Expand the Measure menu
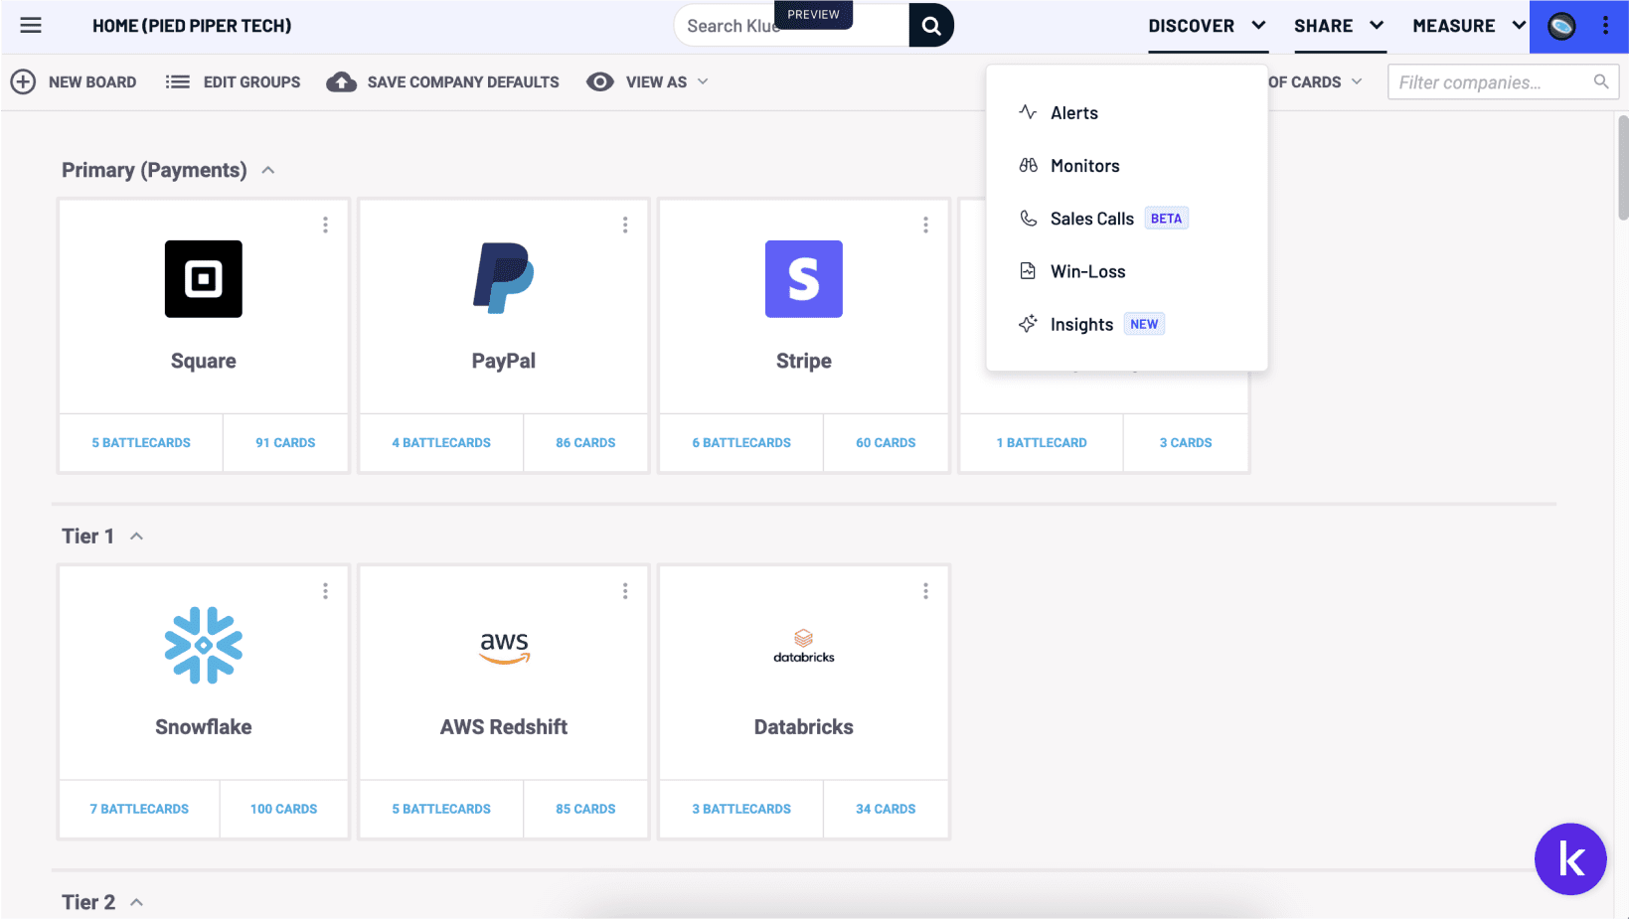This screenshot has width=1629, height=919. click(x=1468, y=26)
